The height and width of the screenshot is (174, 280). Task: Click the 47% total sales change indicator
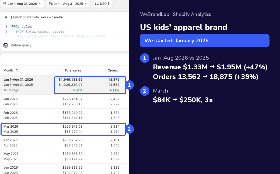[x=78, y=90]
